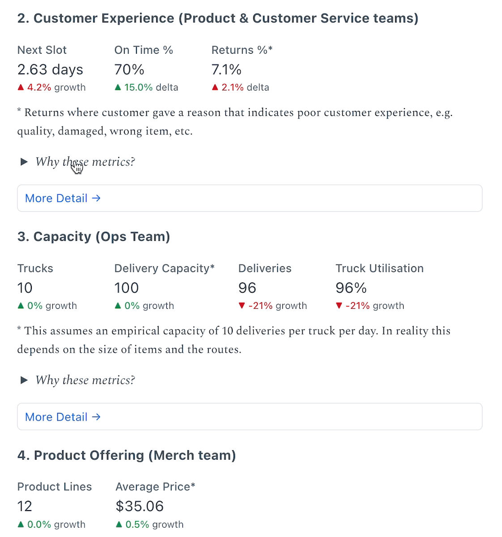
Task: Click arrow icon beside Capacity More Detail
Action: 96,417
